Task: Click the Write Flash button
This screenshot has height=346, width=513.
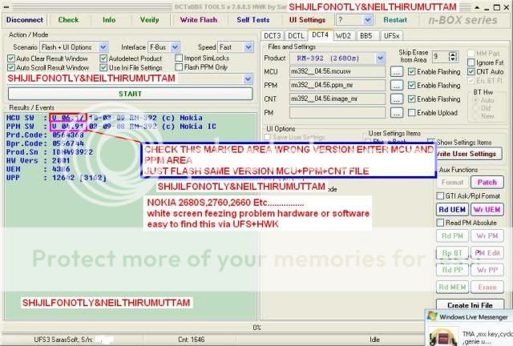Action: point(199,20)
